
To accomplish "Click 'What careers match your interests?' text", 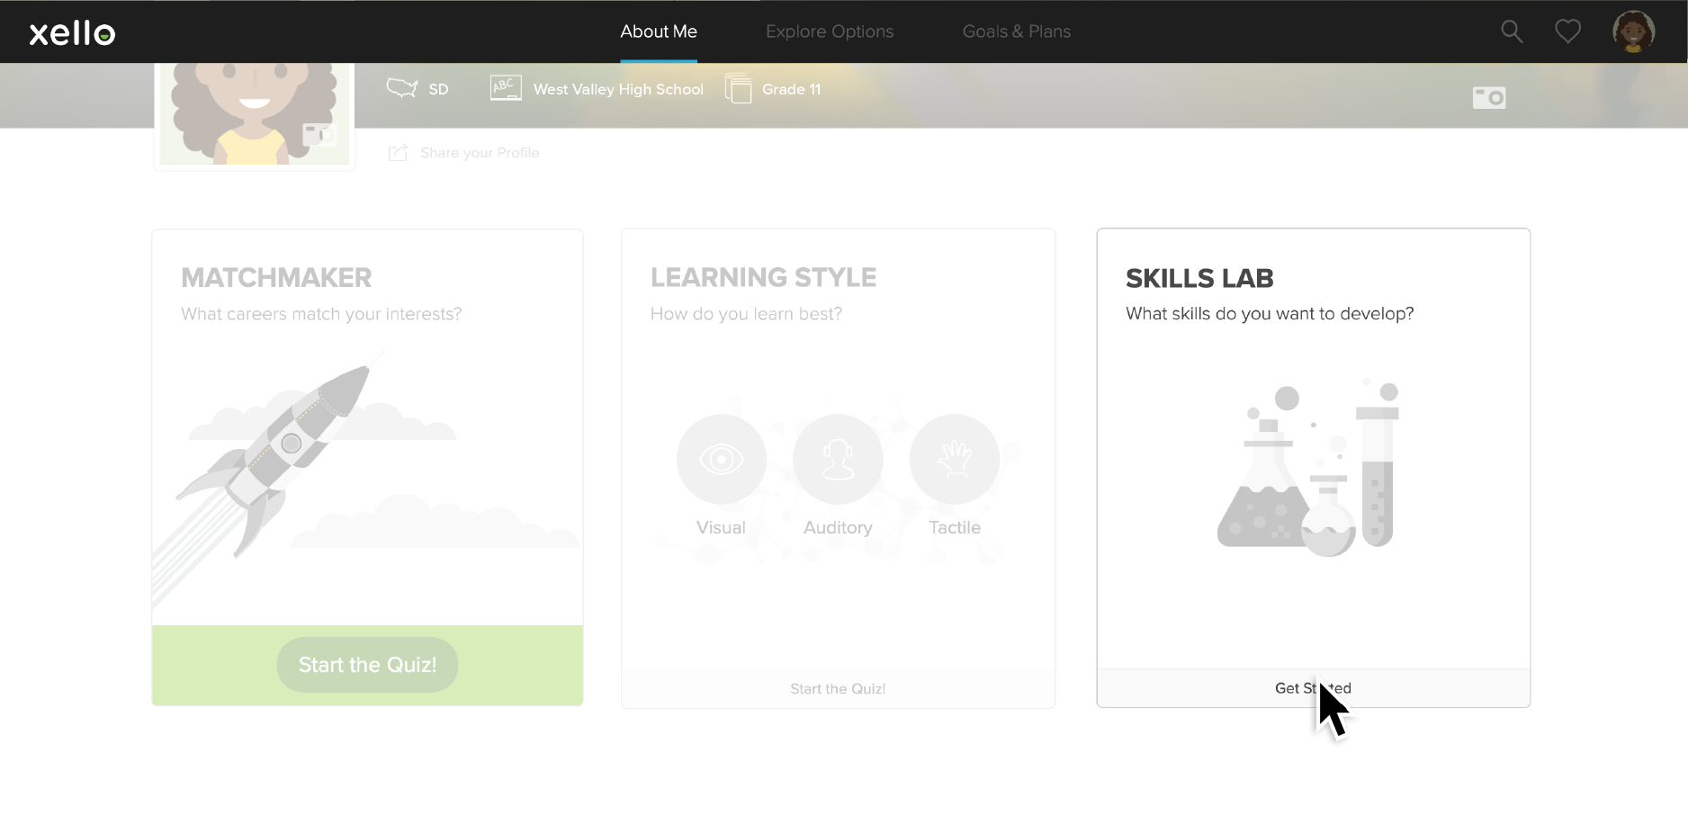I will click(321, 314).
